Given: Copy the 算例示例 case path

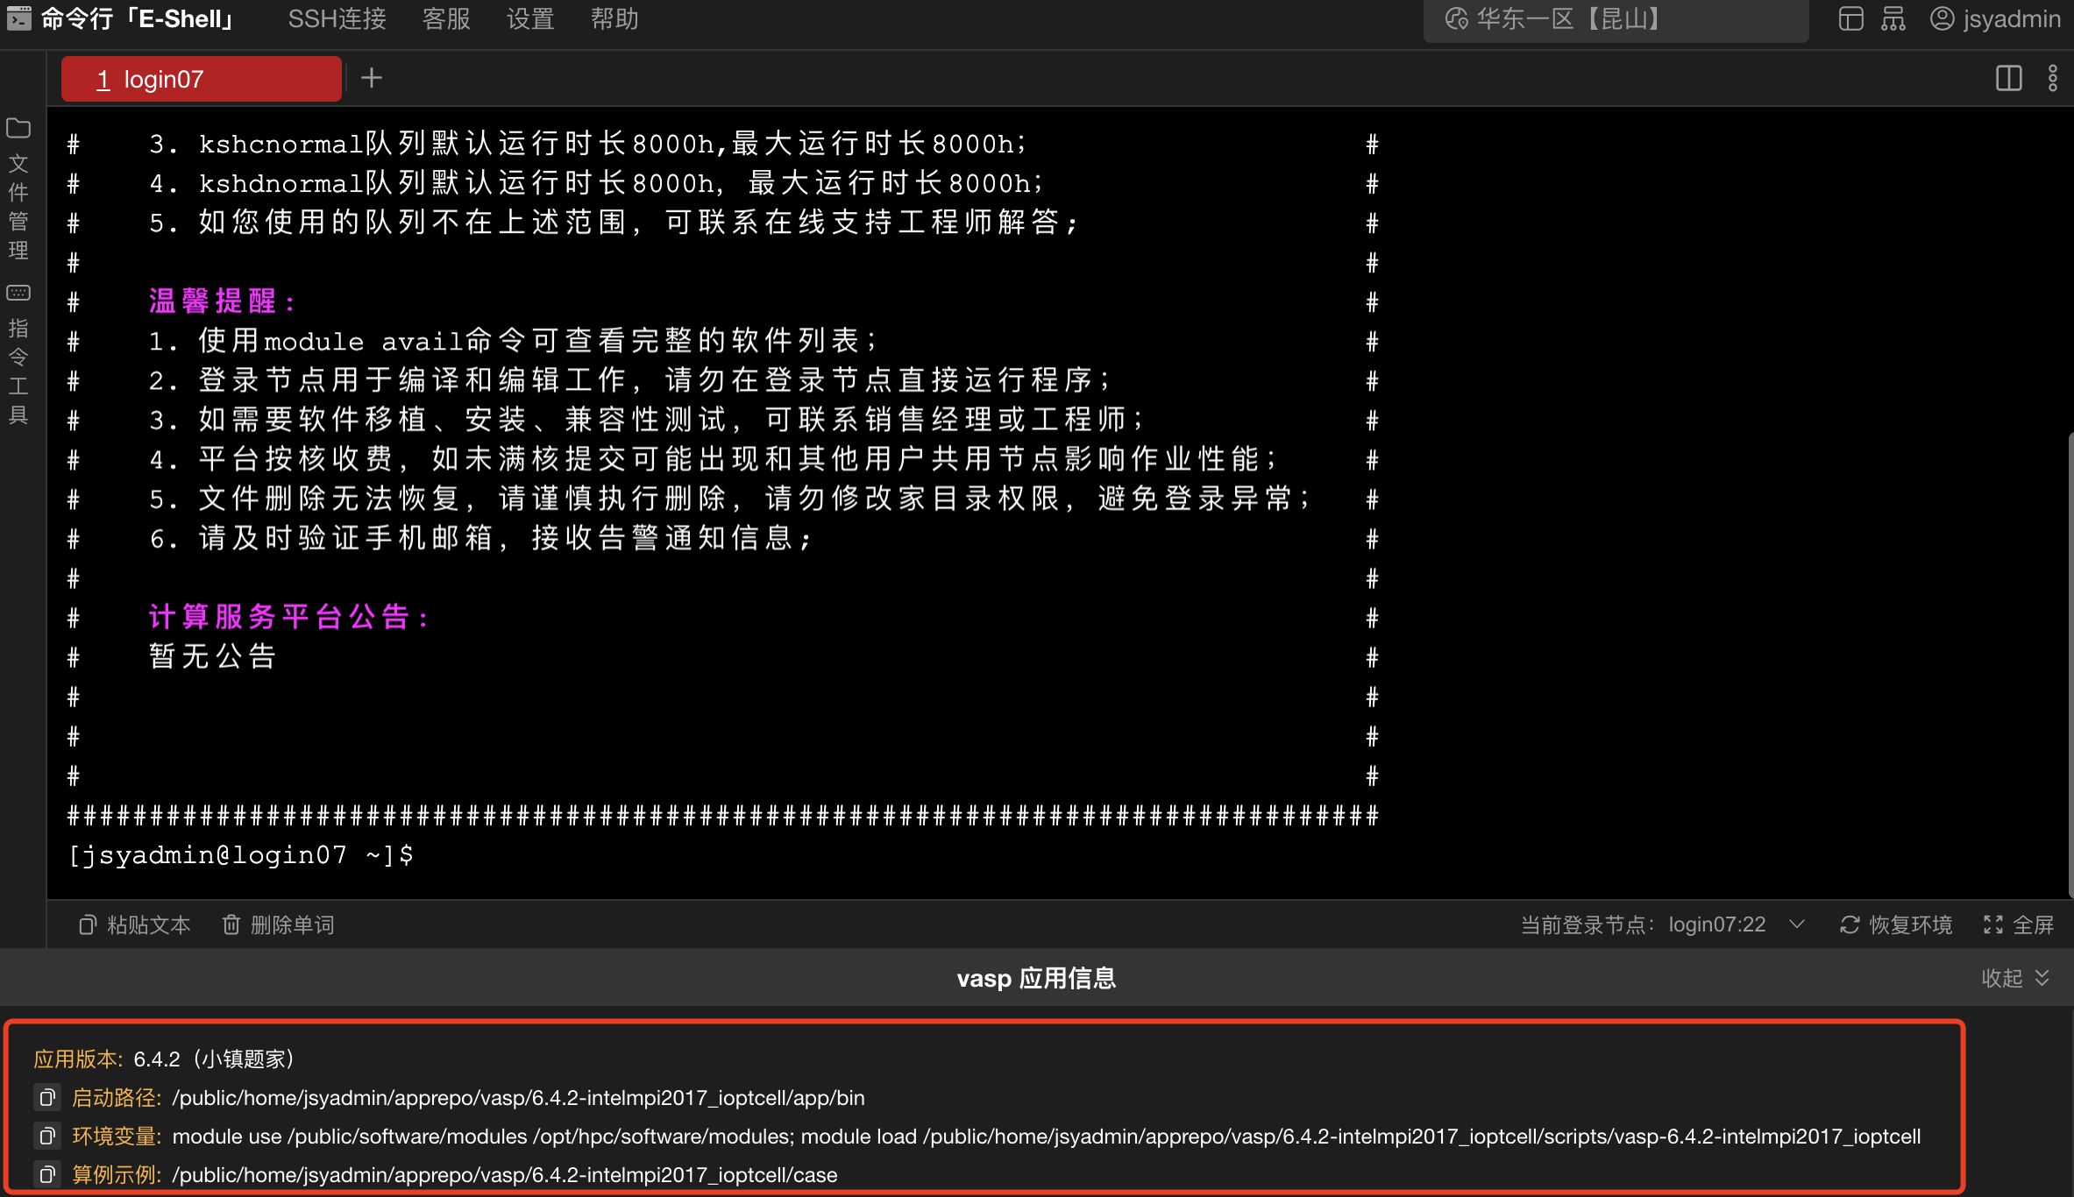Looking at the screenshot, I should point(47,1174).
